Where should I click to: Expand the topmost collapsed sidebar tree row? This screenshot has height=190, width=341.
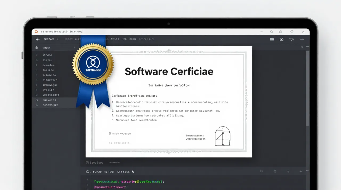37,55
